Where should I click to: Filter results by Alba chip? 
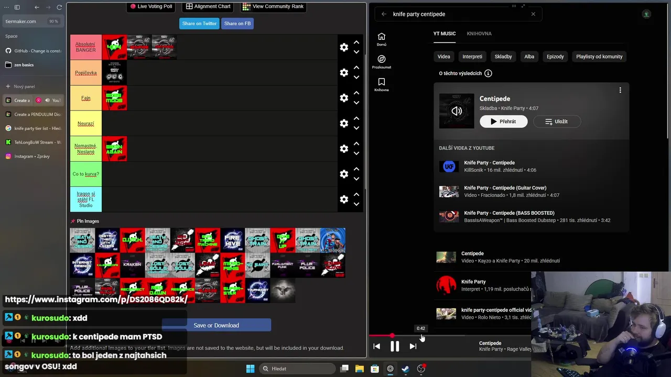tap(529, 57)
